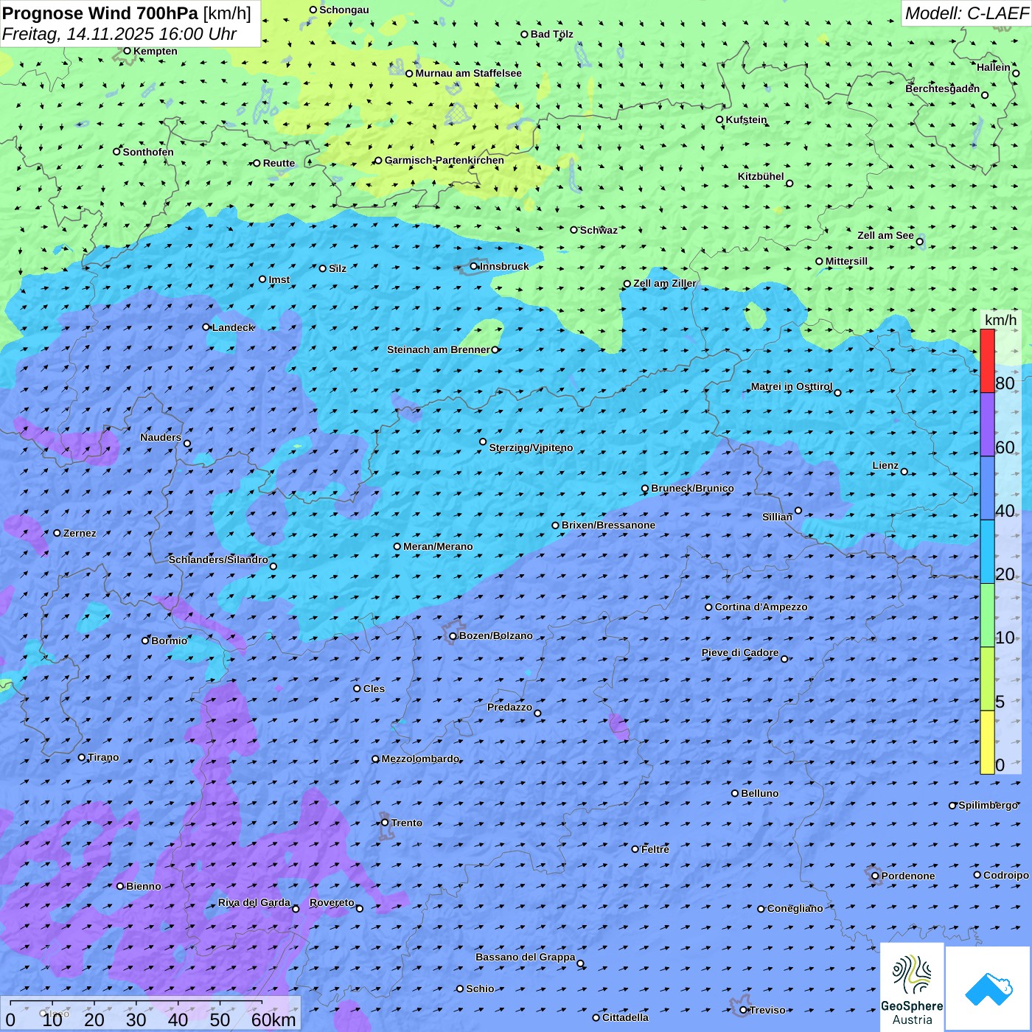Viewport: 1032px width, 1032px height.
Task: Click the Steinach am Brenner label
Action: click(438, 349)
